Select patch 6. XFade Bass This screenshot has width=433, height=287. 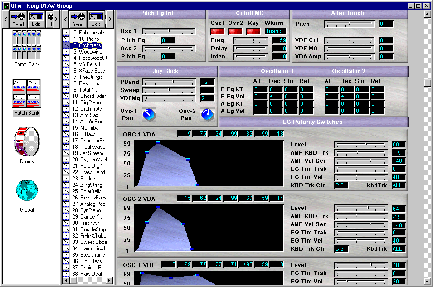point(89,71)
